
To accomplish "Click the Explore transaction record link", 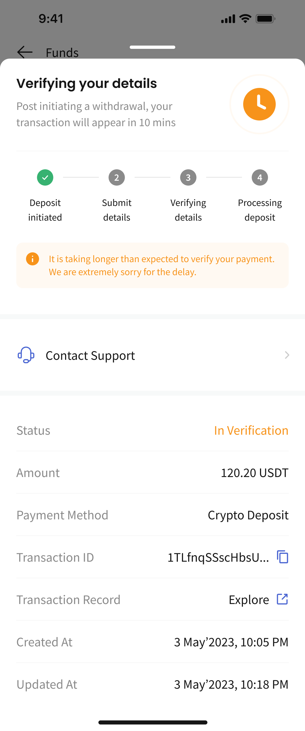I will (249, 600).
